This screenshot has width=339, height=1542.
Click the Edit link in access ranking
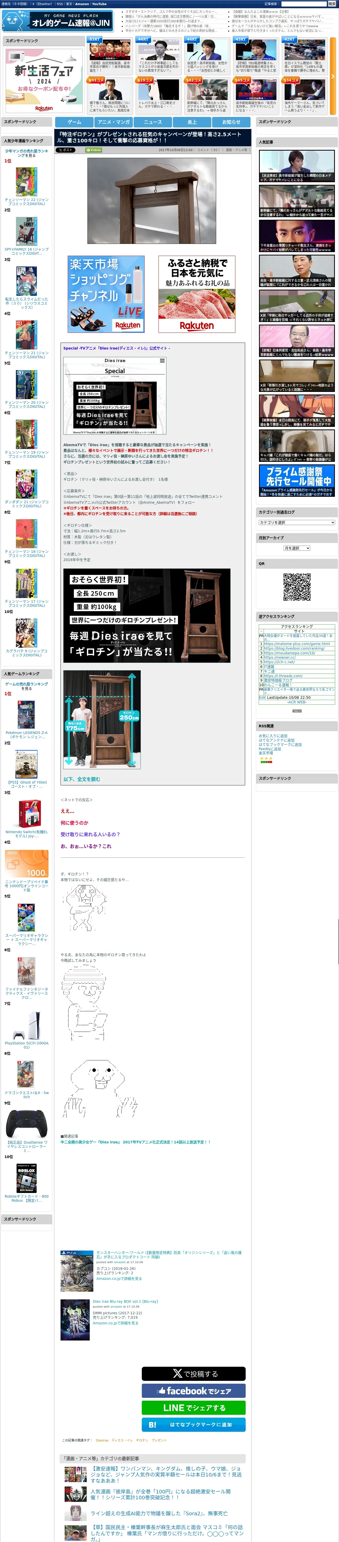(x=262, y=697)
